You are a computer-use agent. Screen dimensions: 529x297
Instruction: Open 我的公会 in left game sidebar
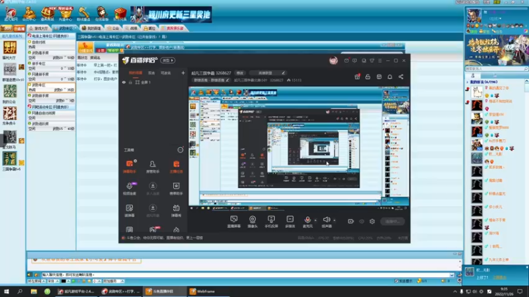tap(9, 94)
